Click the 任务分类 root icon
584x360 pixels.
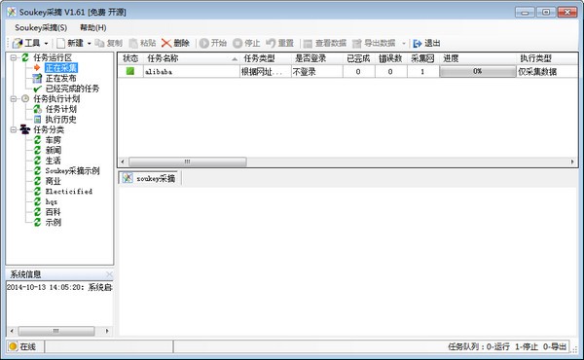coord(25,129)
